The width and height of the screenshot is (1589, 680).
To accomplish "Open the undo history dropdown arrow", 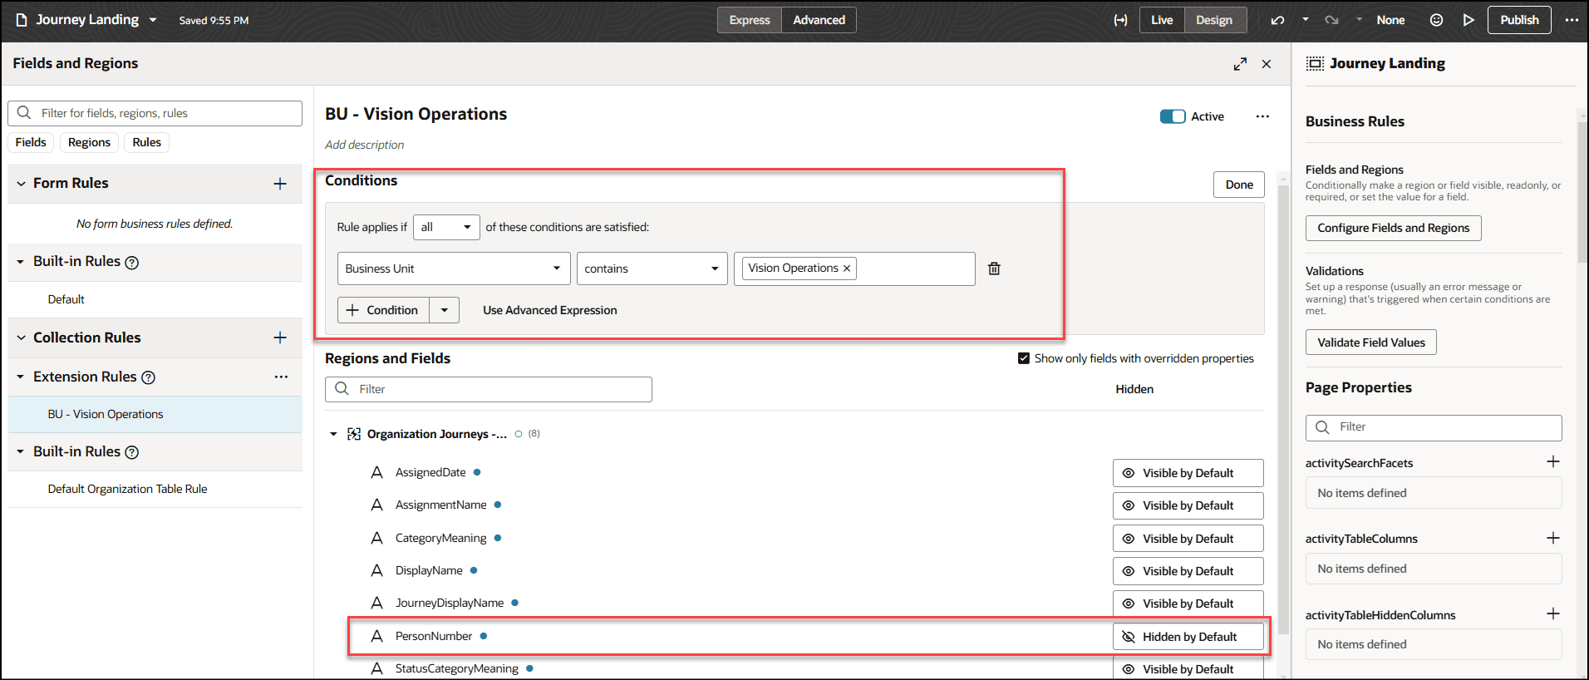I will [x=1306, y=19].
